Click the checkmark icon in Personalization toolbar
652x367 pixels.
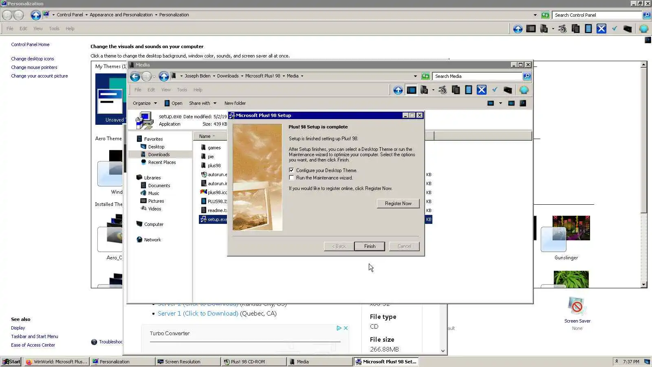coord(615,29)
